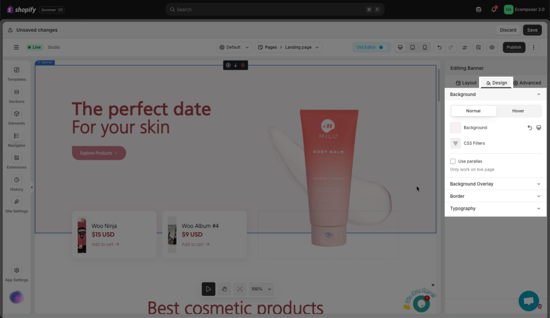The width and height of the screenshot is (550, 318).
Task: Preview the page with eye icon
Action: (492, 47)
